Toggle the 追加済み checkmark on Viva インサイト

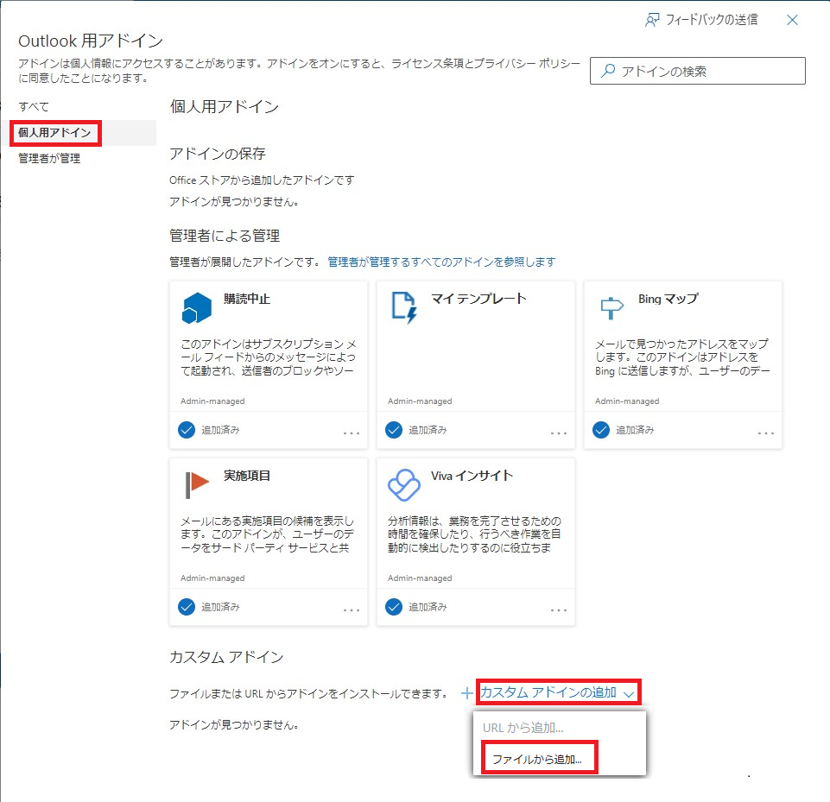(x=394, y=607)
